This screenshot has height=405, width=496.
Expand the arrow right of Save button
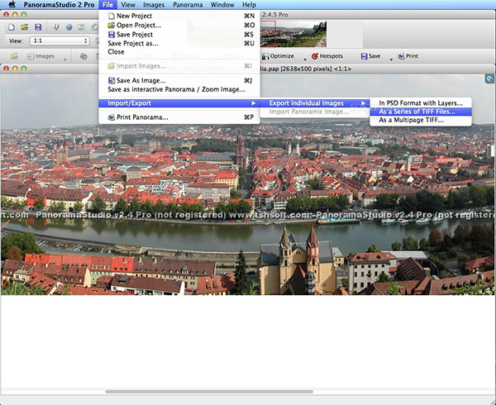tap(391, 60)
